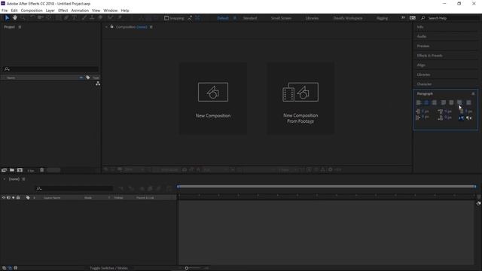This screenshot has height=271, width=482.
Task: Click the lock column icon in timeline
Action: pos(18,197)
